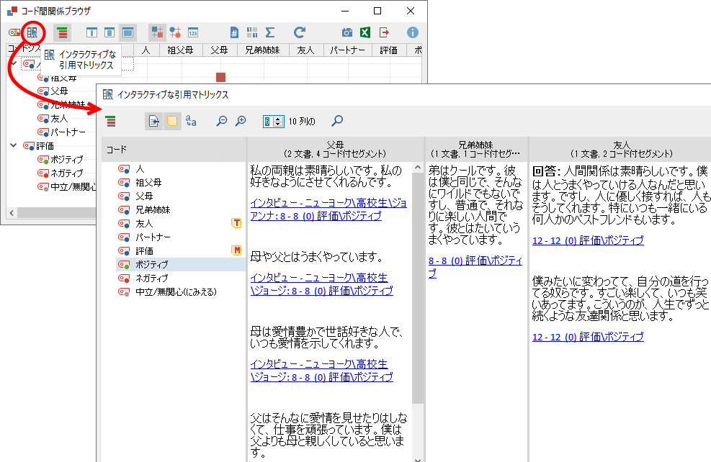Collapse the 人 code group in main window

coord(14,63)
